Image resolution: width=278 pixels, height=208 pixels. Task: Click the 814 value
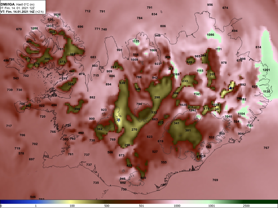pyautogui.click(x=258, y=47)
